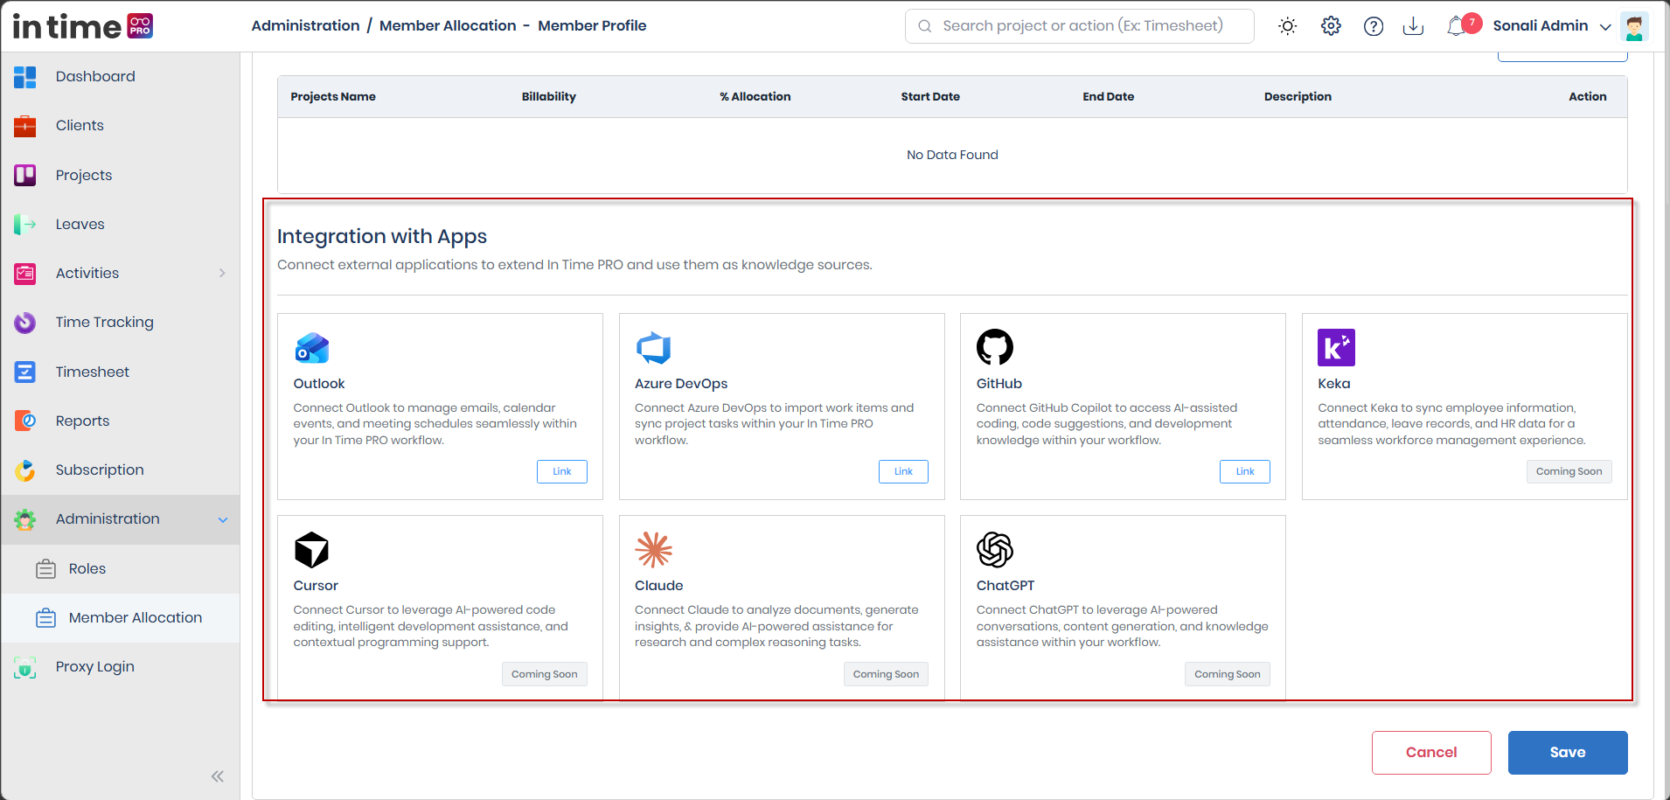Click the In Time PRO logo
Viewport: 1670px width, 800px height.
83,26
